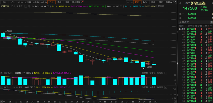Click the MA120:164722.58 legend value

click(x=133, y=6)
